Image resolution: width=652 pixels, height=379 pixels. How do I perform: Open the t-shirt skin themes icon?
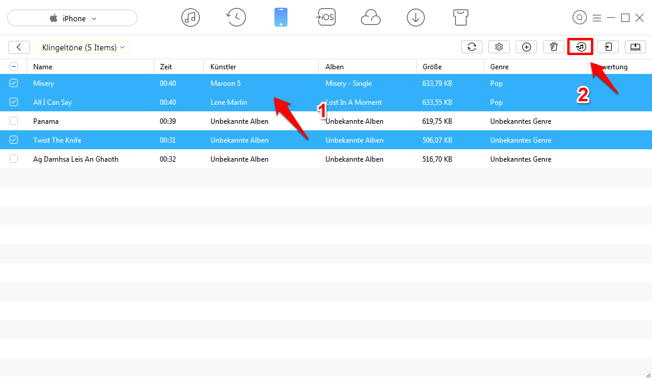click(x=461, y=18)
